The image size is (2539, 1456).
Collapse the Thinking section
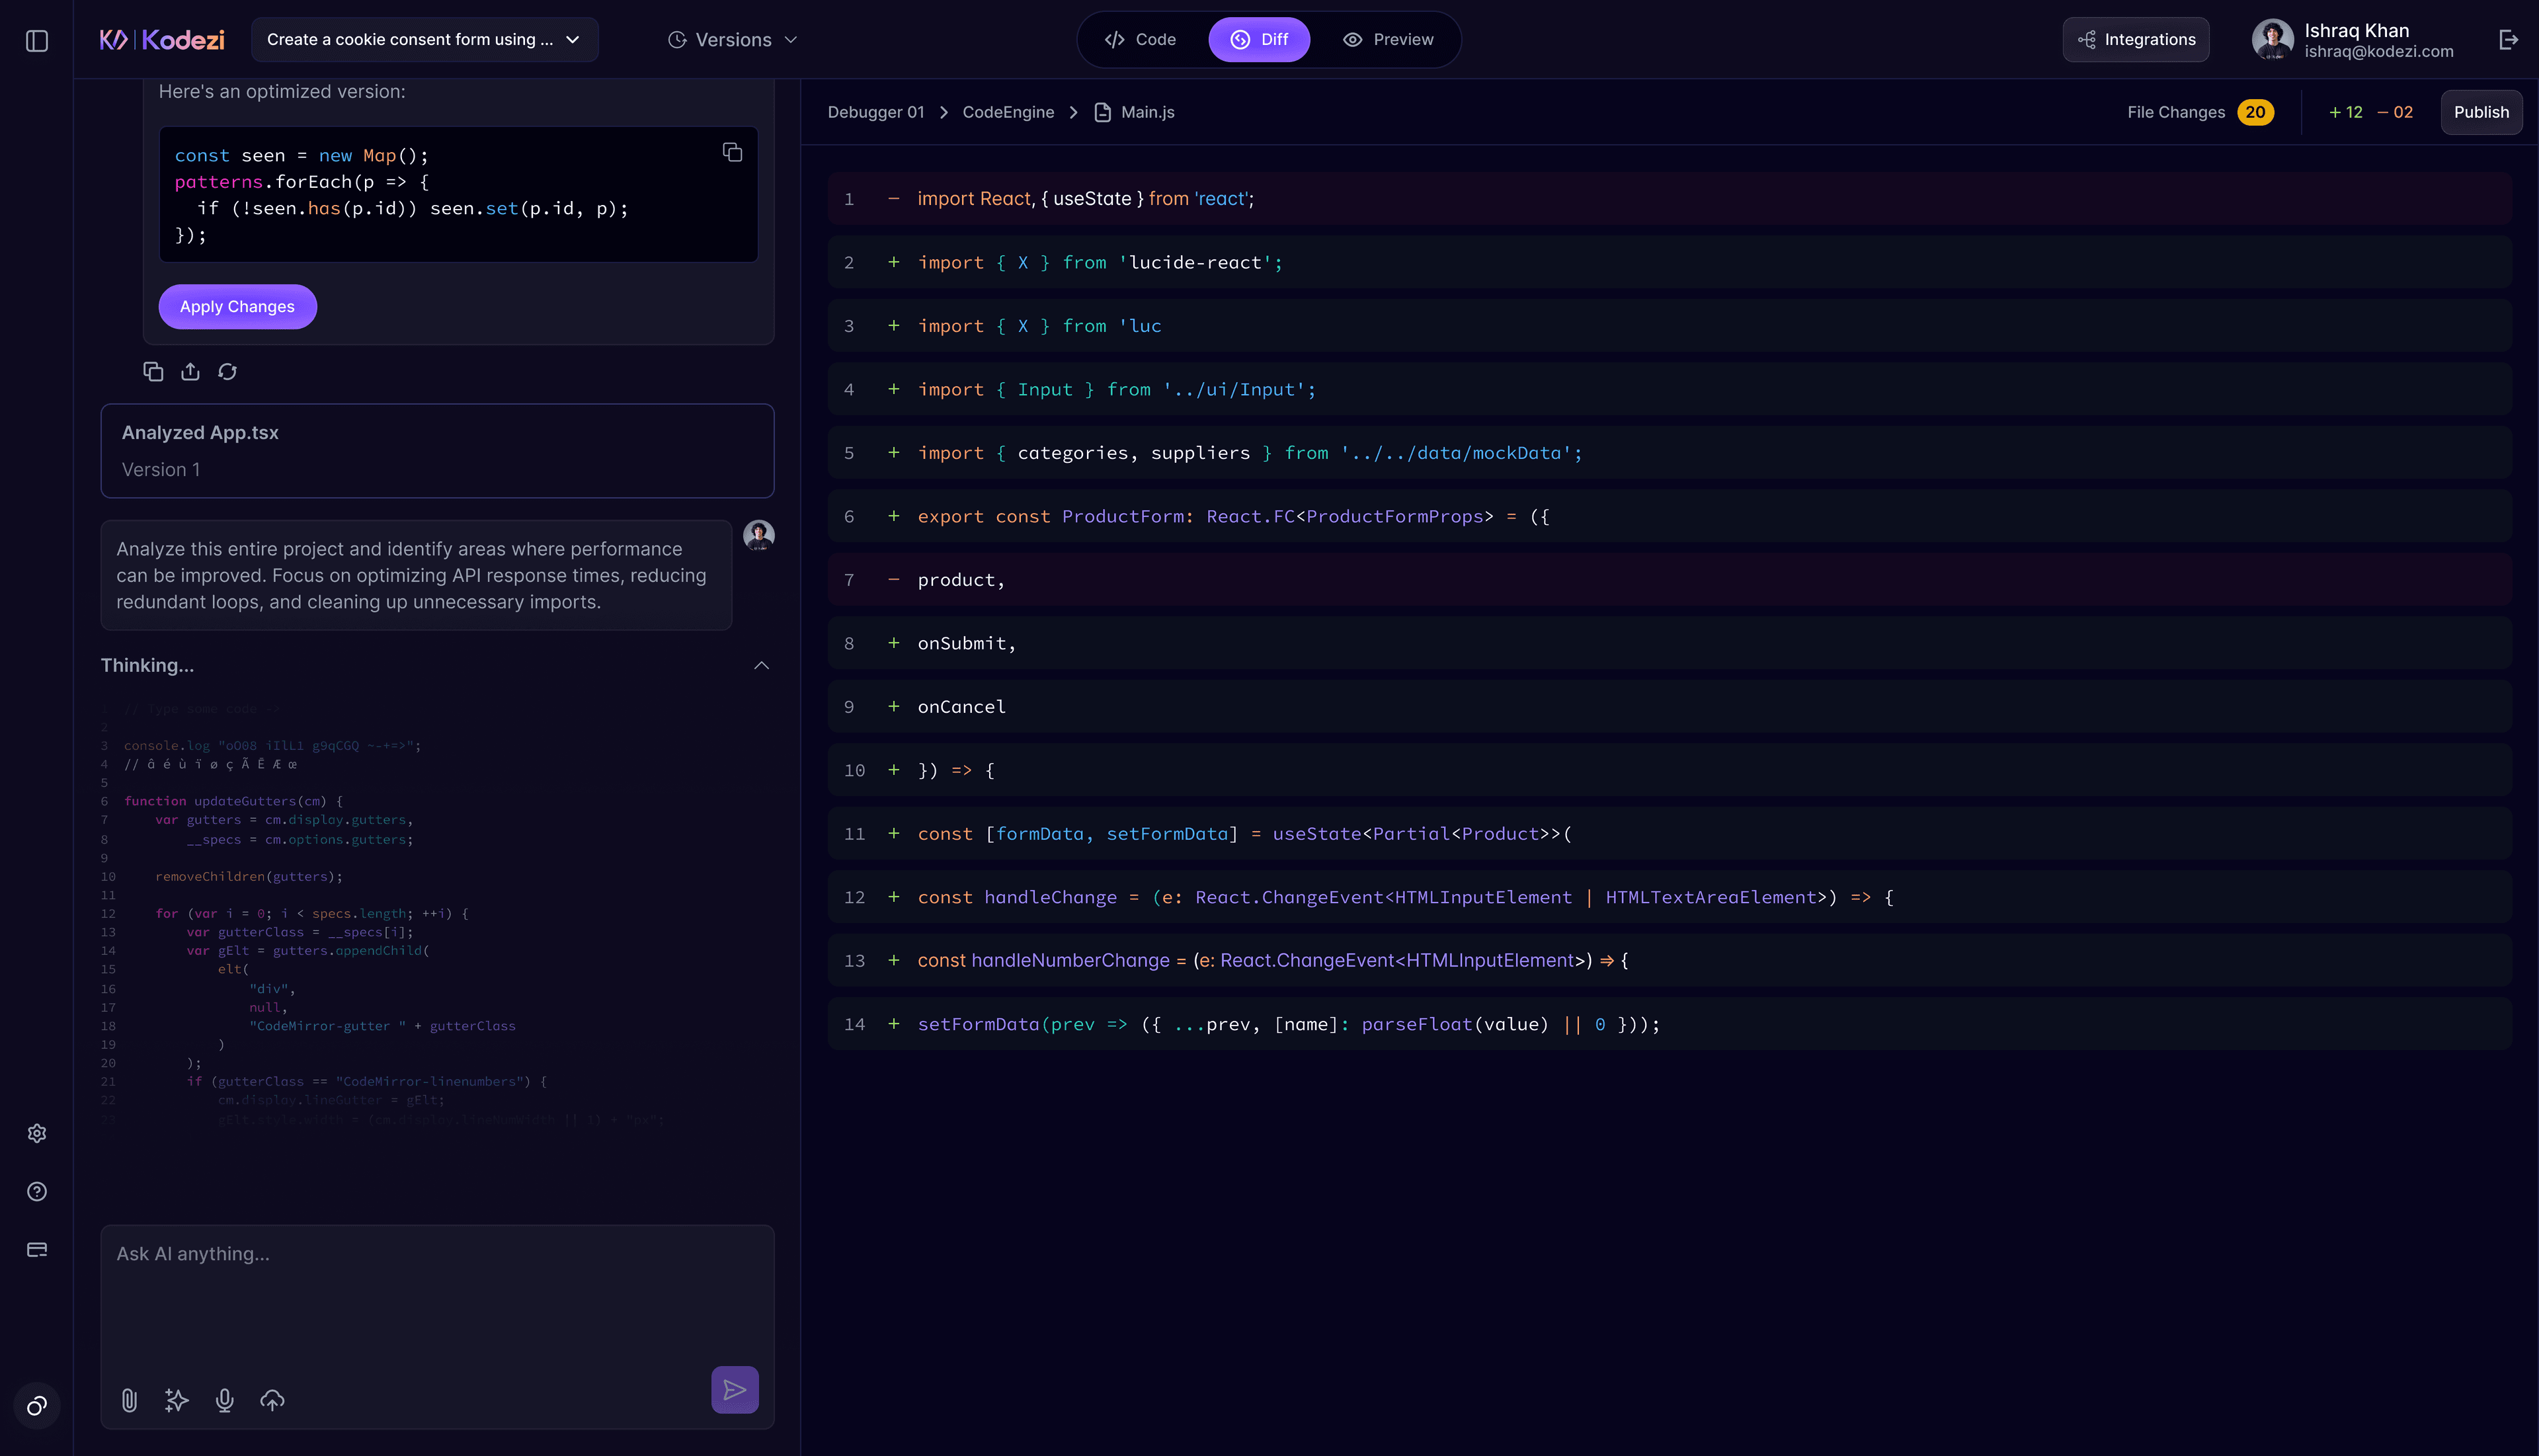pyautogui.click(x=761, y=665)
